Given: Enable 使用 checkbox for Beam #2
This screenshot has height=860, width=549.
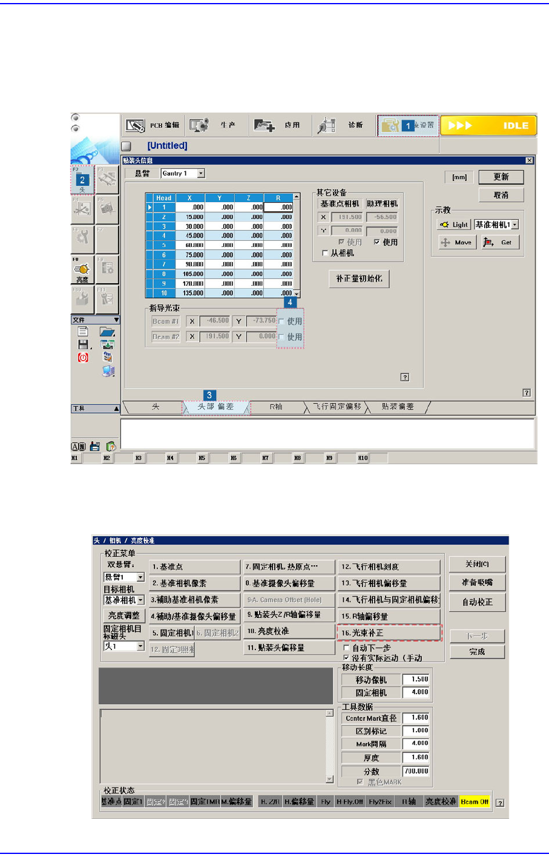Looking at the screenshot, I should click(281, 337).
